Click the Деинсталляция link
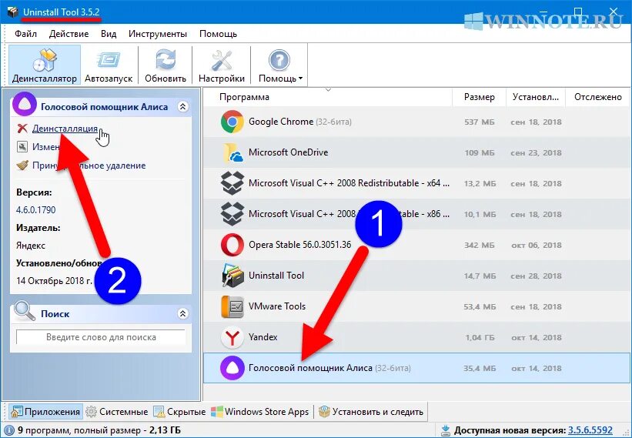This screenshot has width=632, height=438. (65, 129)
